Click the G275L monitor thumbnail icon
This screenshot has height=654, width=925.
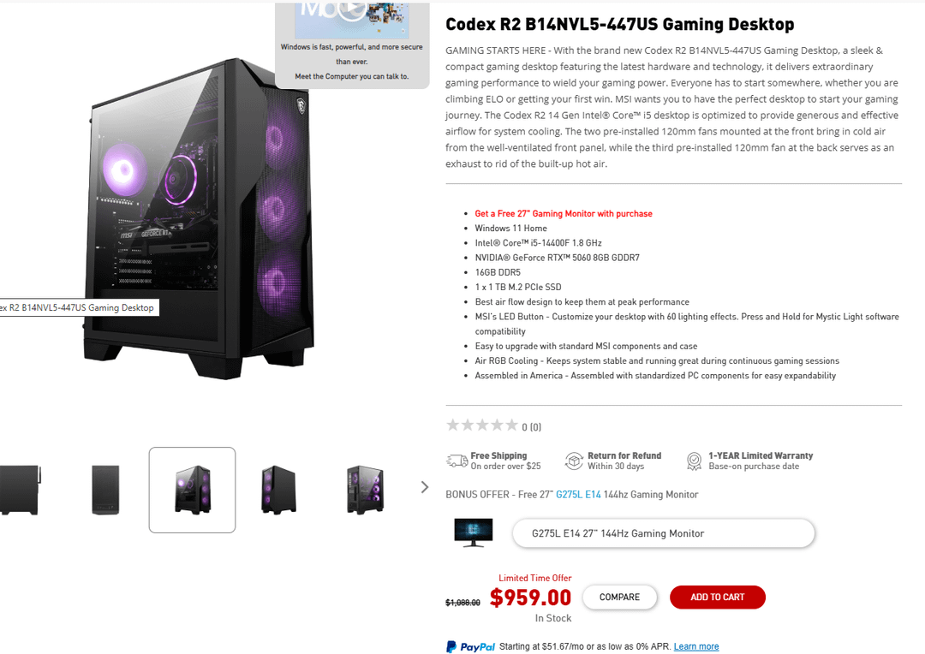point(473,532)
